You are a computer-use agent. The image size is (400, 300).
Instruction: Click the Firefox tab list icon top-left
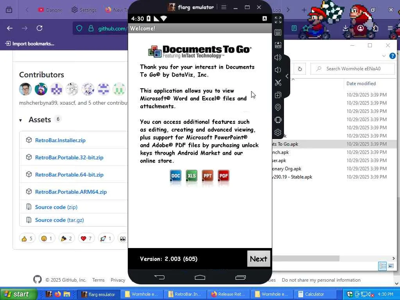tap(9, 10)
